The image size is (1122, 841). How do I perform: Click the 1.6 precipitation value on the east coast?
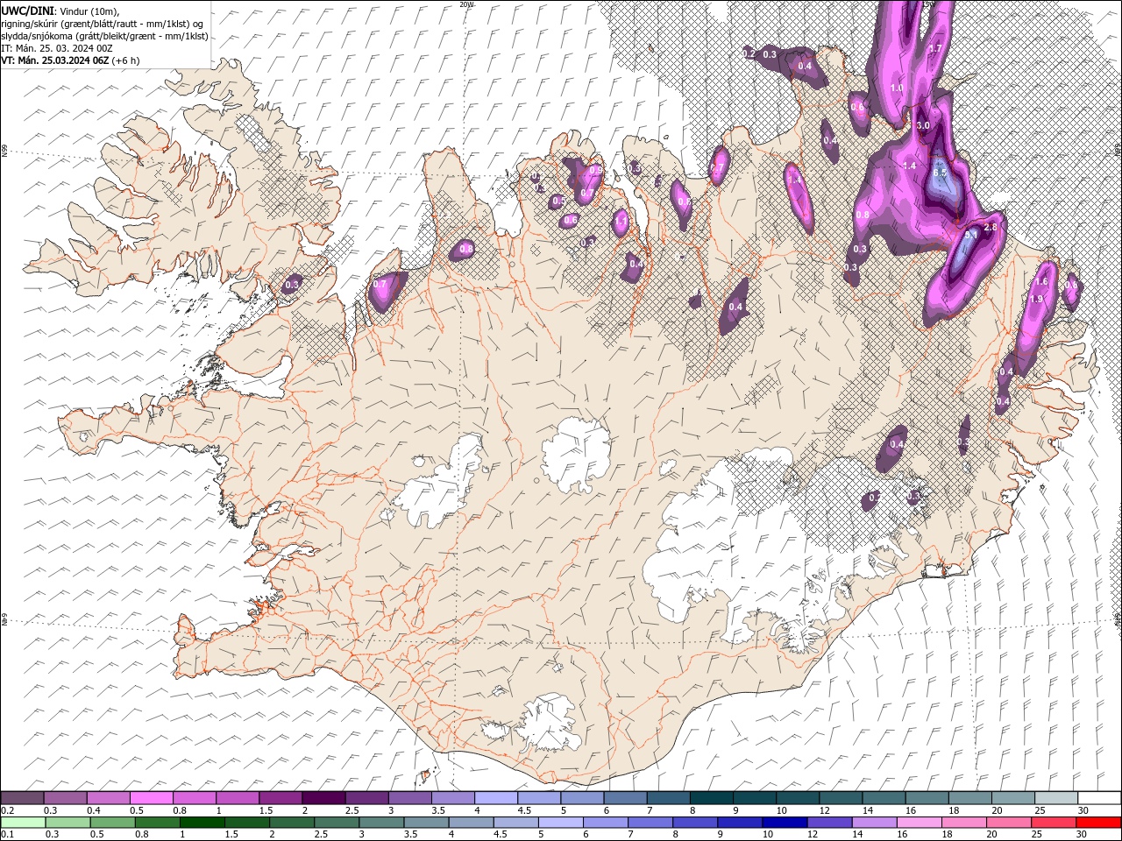point(1041,282)
